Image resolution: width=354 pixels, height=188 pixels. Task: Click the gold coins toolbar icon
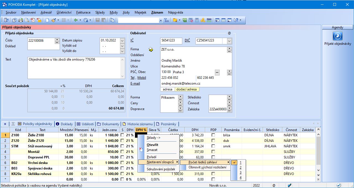(203, 20)
